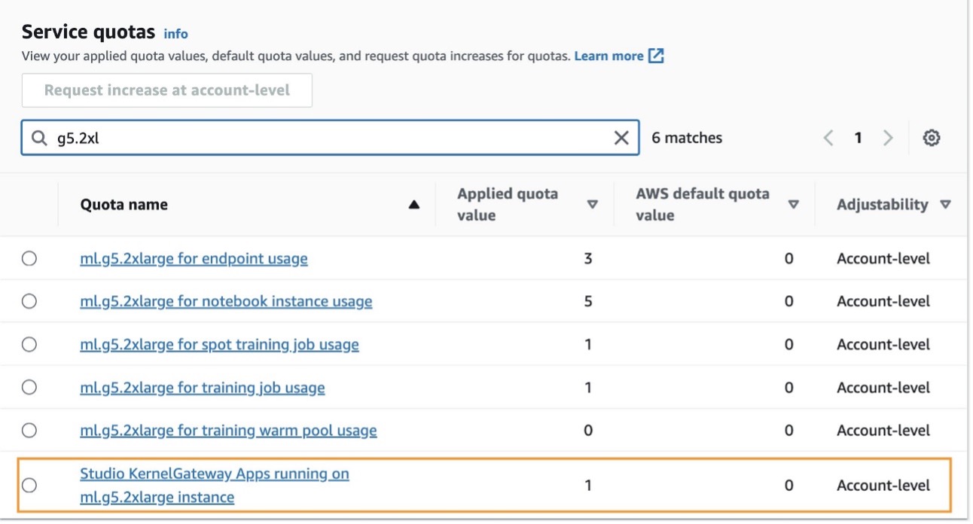The height and width of the screenshot is (524, 973).
Task: Open ml.g5.2xlarge for spot training job usage
Action: click(219, 344)
